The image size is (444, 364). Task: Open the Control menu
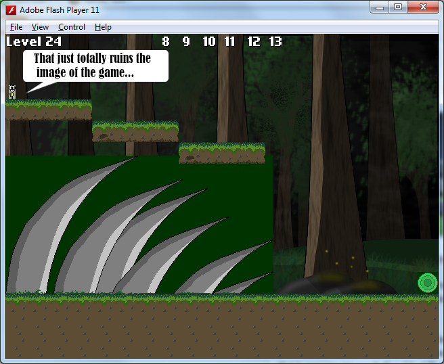click(x=71, y=27)
